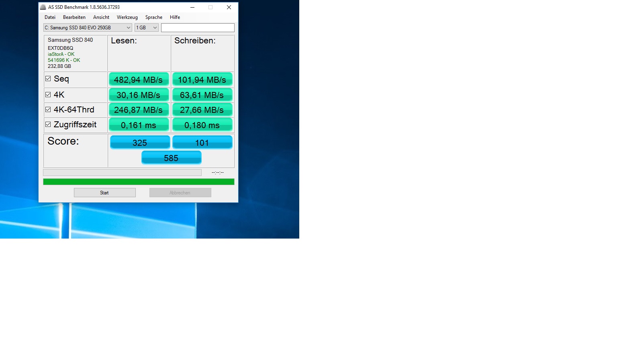
Task: Toggle the Seq test checkbox
Action: [48, 79]
